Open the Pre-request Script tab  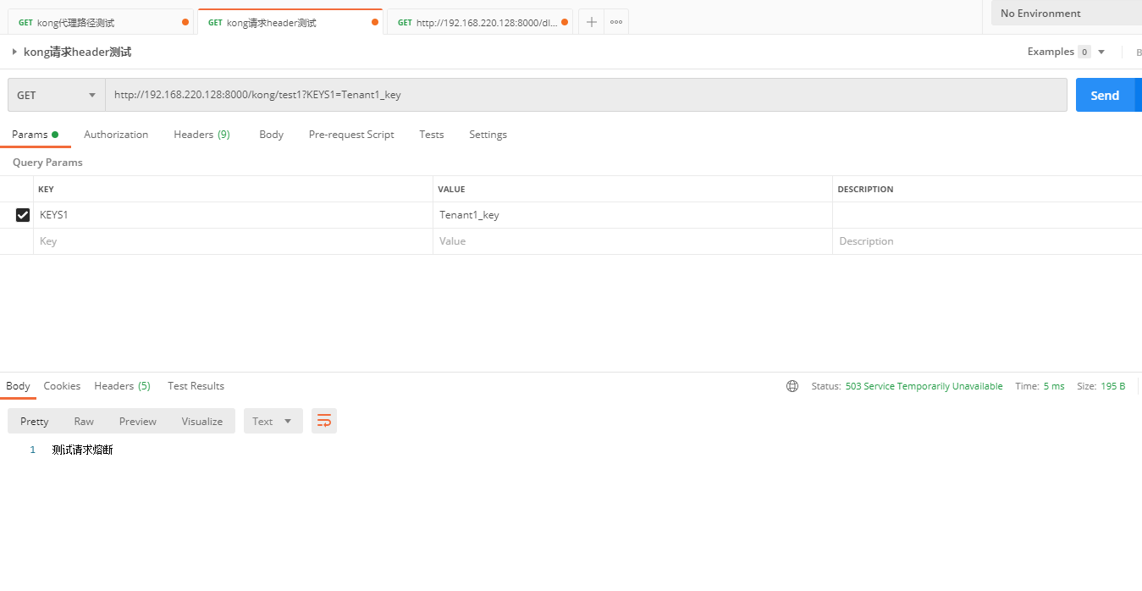[x=351, y=135]
